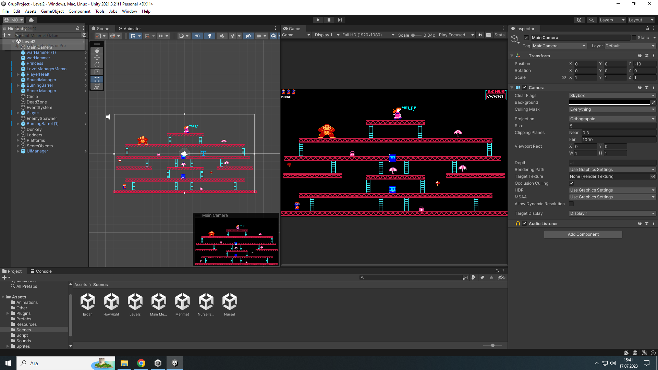Open the Camera component help icon
The height and width of the screenshot is (370, 658).
[x=639, y=87]
